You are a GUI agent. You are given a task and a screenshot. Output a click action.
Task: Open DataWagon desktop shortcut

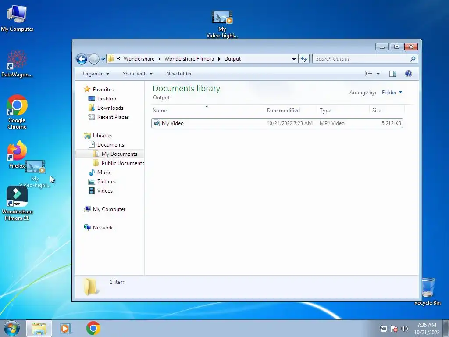tap(17, 64)
